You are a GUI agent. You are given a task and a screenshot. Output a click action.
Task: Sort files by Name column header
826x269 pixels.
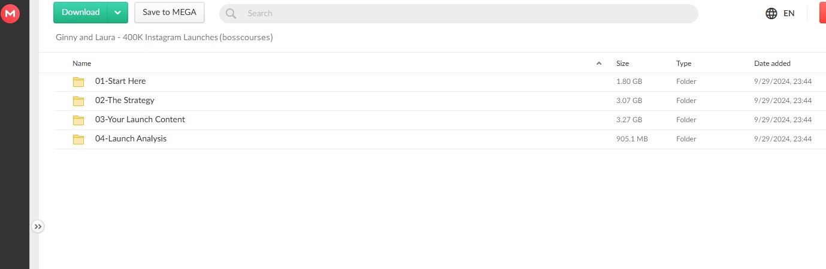82,64
